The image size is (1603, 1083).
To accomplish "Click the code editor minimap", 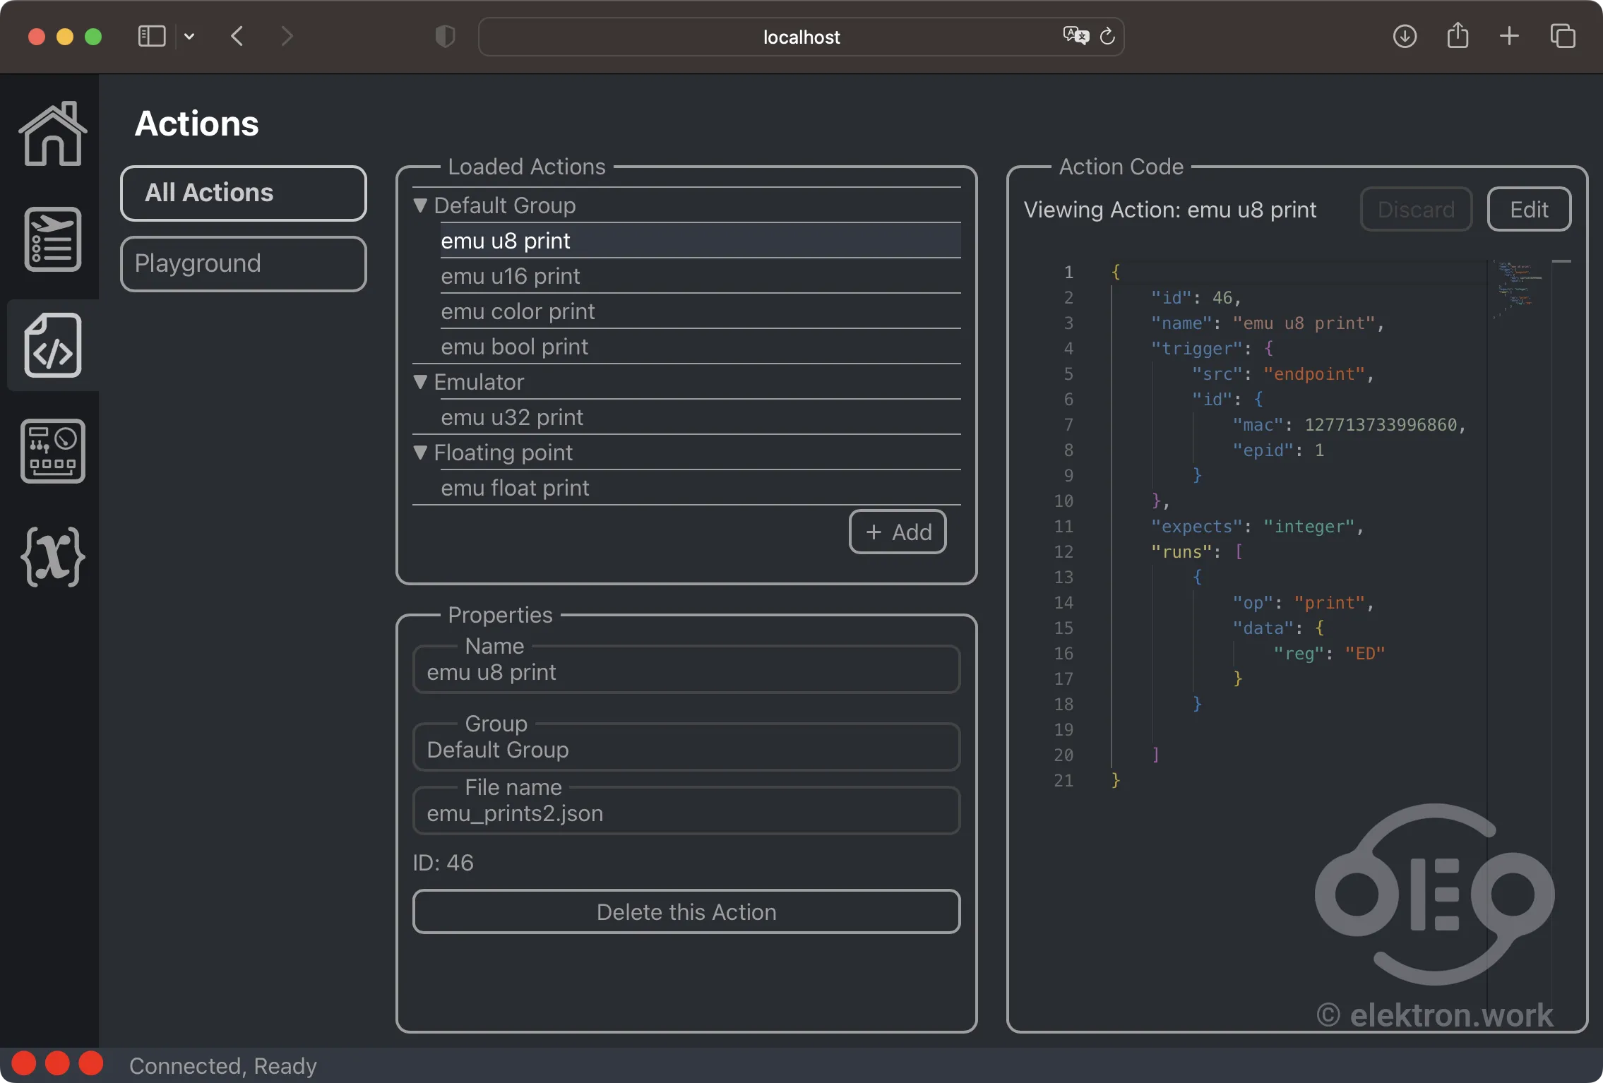I will coord(1518,289).
